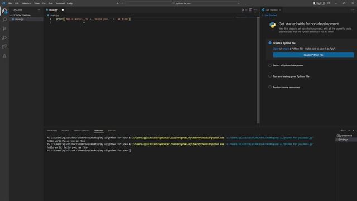This screenshot has height=201, width=357.
Task: Switch to the Get Started tab
Action: coord(272,10)
